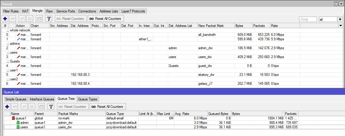Sort Firewall rules by Chain column

pyautogui.click(x=40, y=26)
